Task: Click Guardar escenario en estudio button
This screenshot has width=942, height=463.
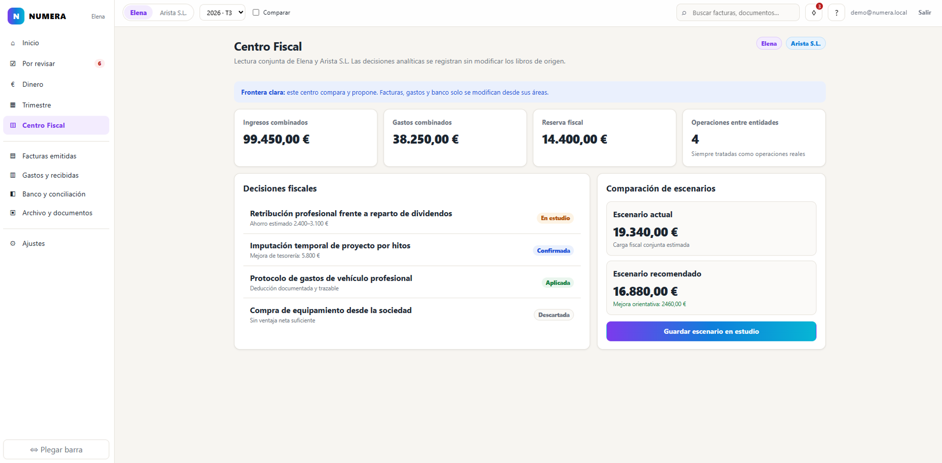Action: [x=711, y=332]
